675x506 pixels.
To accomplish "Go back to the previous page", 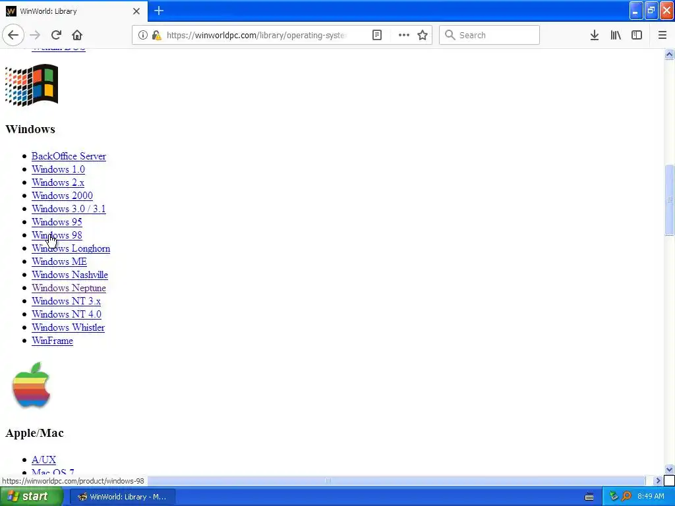I will coord(13,35).
